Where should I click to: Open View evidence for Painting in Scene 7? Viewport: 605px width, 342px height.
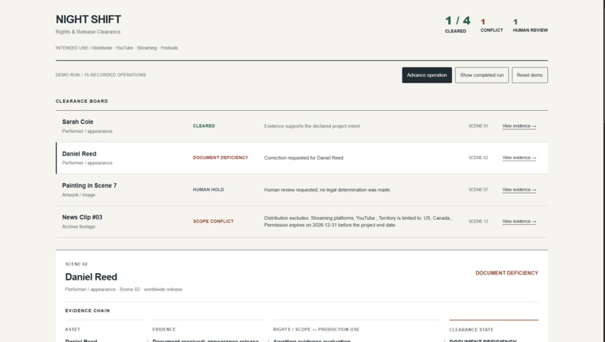[x=519, y=190]
